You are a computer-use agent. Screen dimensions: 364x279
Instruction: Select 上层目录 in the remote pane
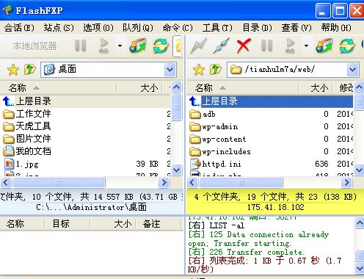click(271, 101)
